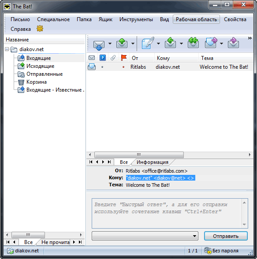The image size is (257, 259).
Task: Select the Входящие - Известные folder
Action: (55, 90)
